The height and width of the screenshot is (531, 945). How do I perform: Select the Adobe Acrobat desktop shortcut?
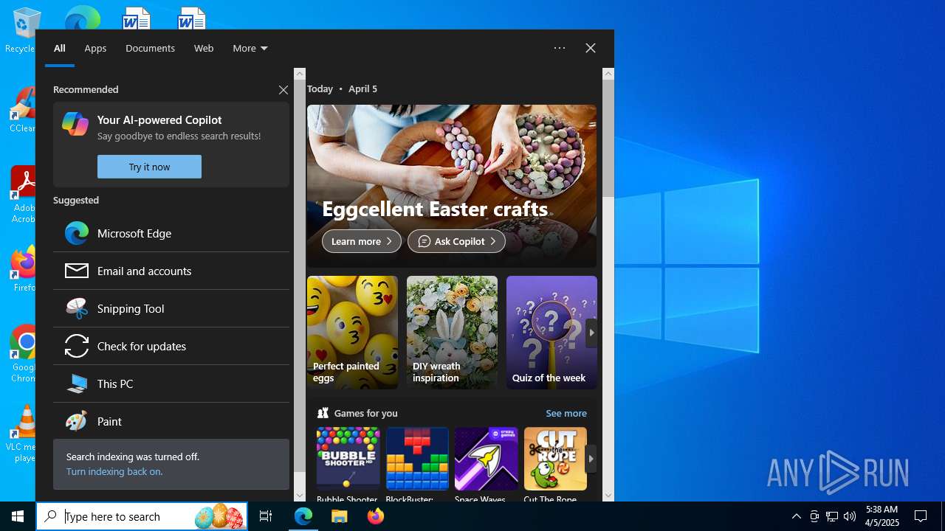pyautogui.click(x=22, y=194)
